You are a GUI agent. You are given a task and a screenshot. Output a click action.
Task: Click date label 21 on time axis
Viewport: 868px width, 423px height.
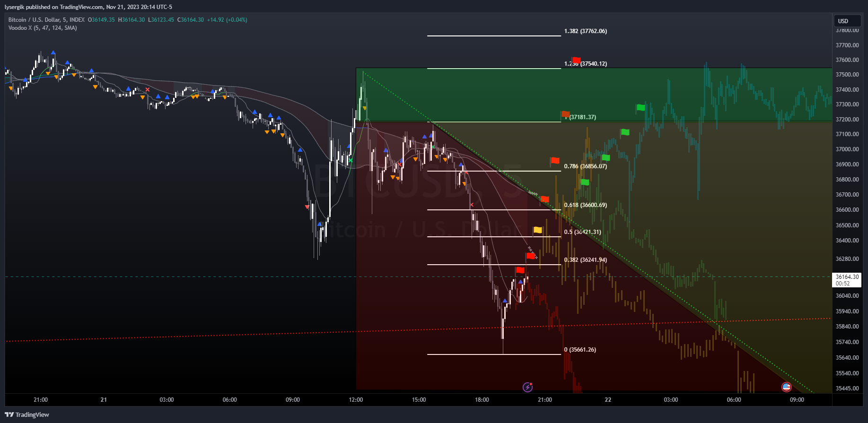pyautogui.click(x=104, y=400)
